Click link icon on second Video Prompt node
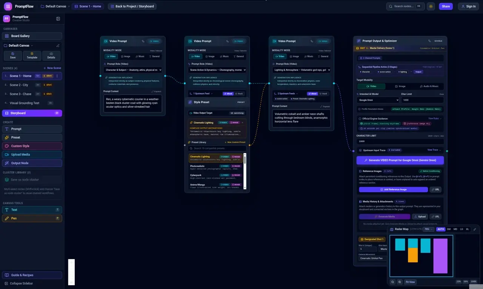Screen dimensions: 483x289 click(x=228, y=41)
